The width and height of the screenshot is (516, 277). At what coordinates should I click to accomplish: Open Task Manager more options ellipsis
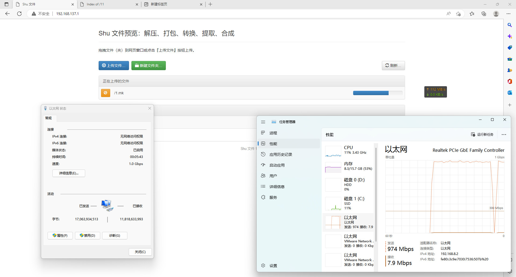504,135
